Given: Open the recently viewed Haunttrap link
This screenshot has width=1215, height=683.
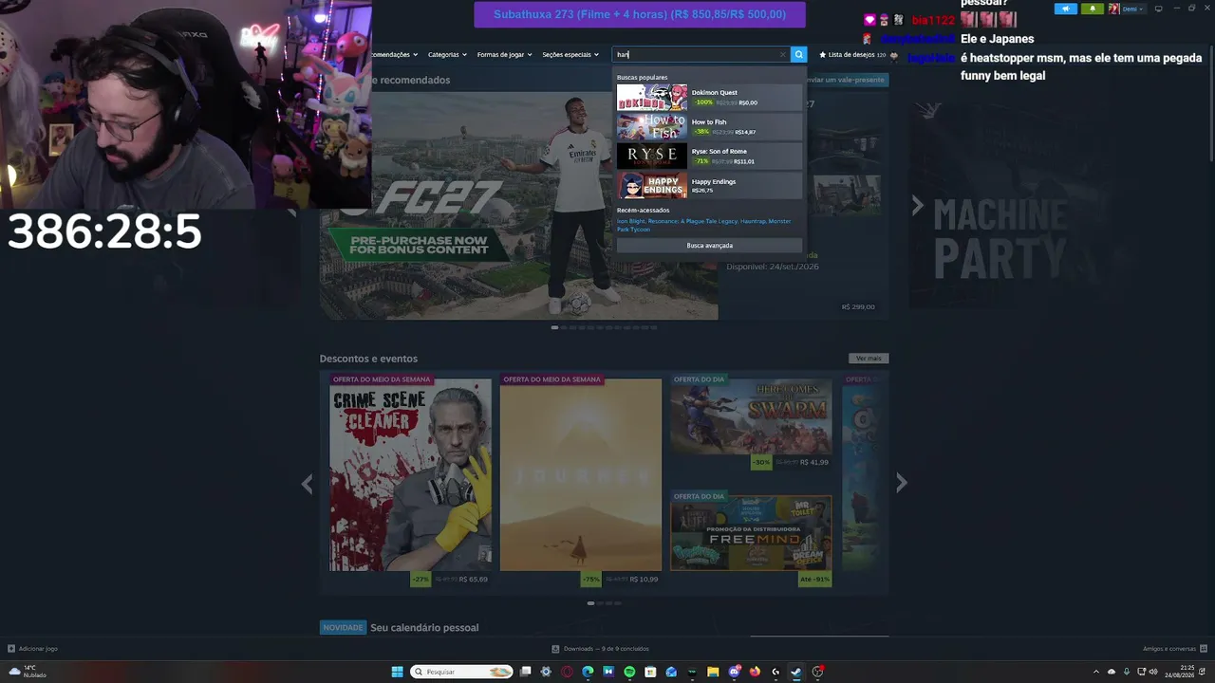Looking at the screenshot, I should 752,221.
